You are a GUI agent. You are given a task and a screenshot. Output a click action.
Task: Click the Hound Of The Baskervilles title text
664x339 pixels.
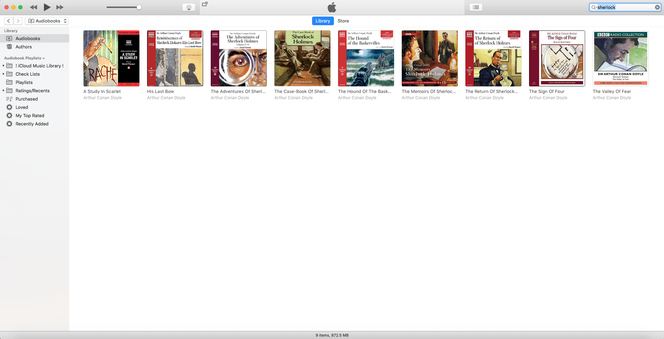click(x=365, y=92)
